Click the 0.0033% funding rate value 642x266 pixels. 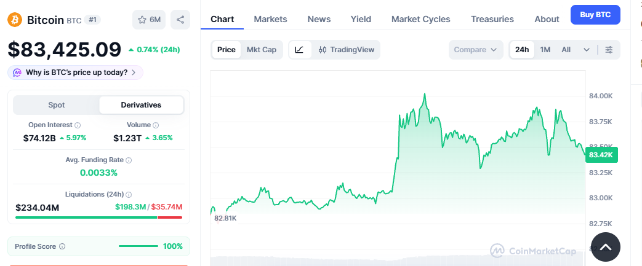tap(98, 173)
